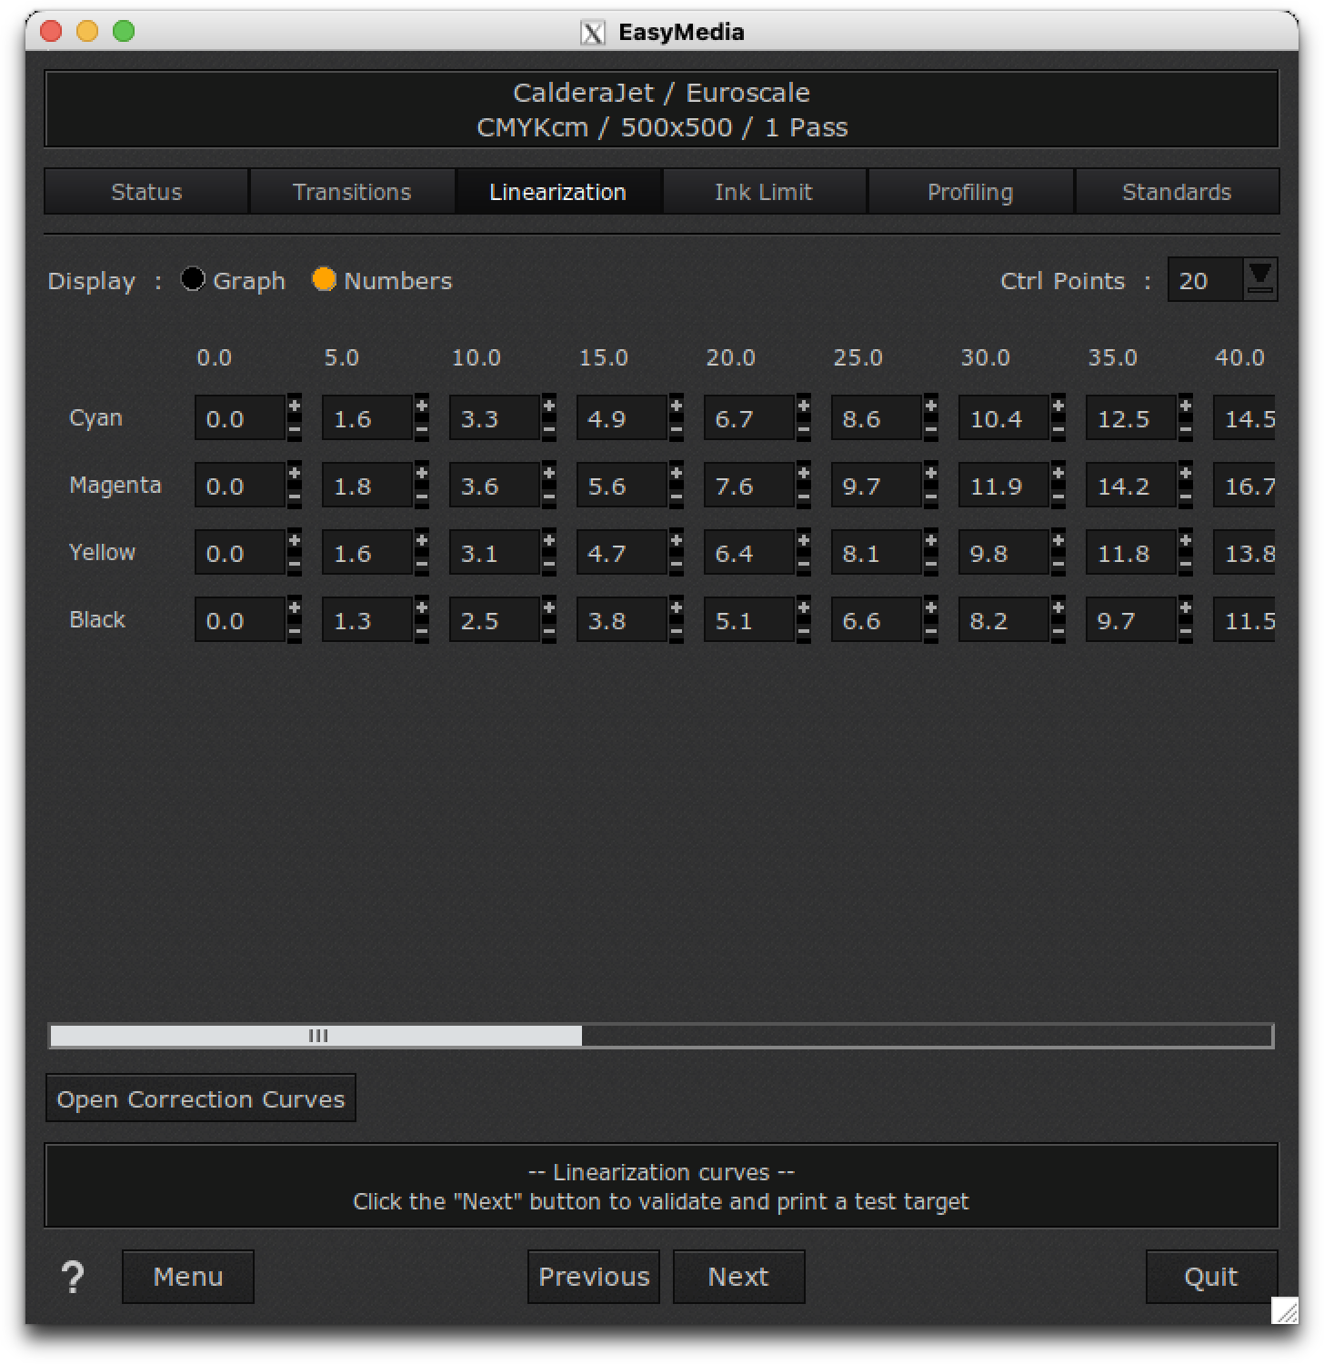
Task: Select the Graph display radio button
Action: point(193,279)
